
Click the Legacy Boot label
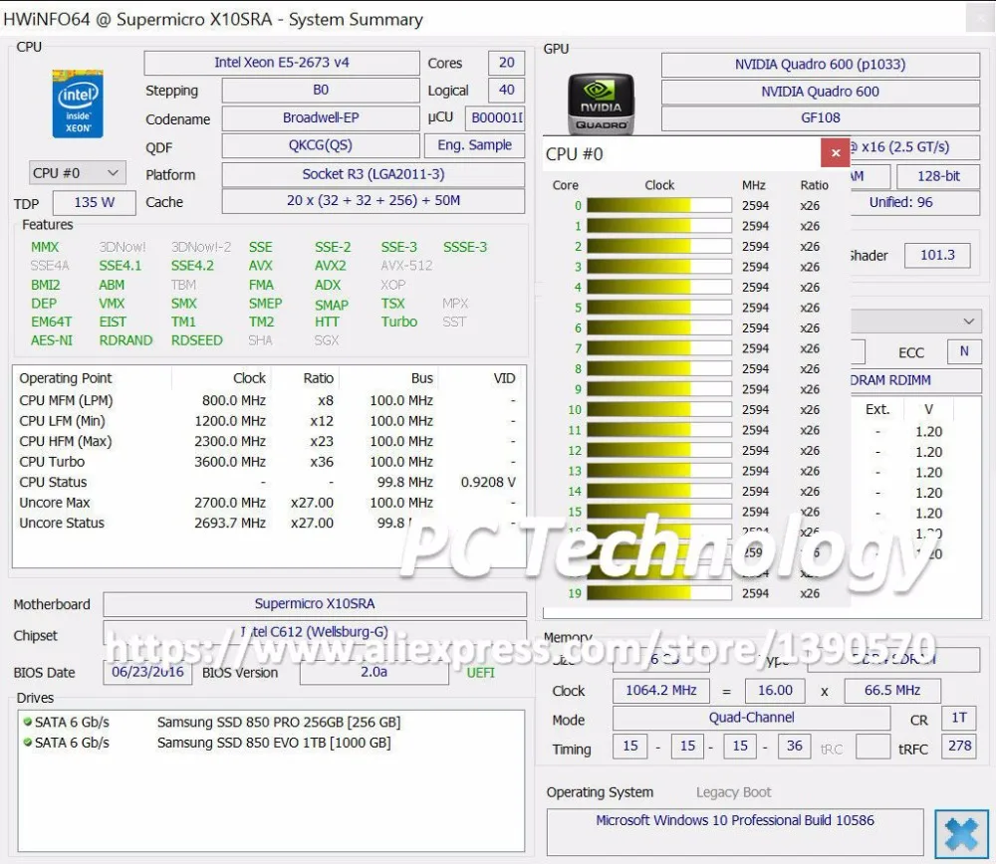[x=734, y=792]
